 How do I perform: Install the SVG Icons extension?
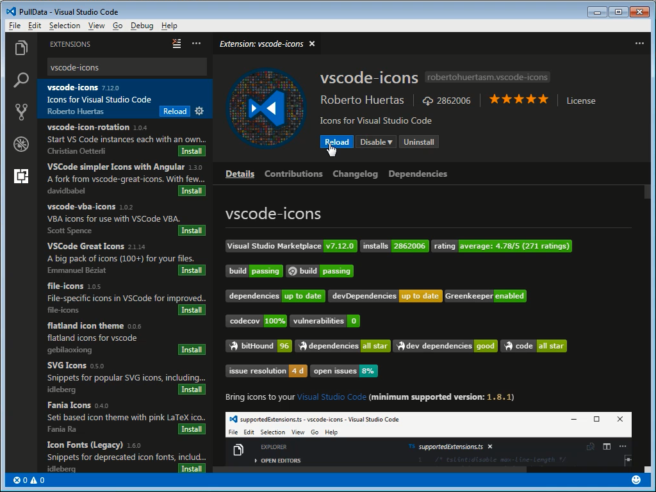(192, 389)
